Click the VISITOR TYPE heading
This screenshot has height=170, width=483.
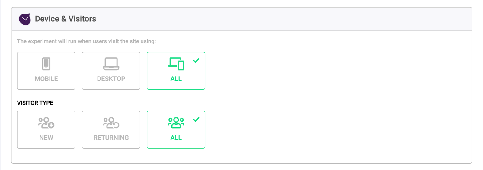[35, 103]
